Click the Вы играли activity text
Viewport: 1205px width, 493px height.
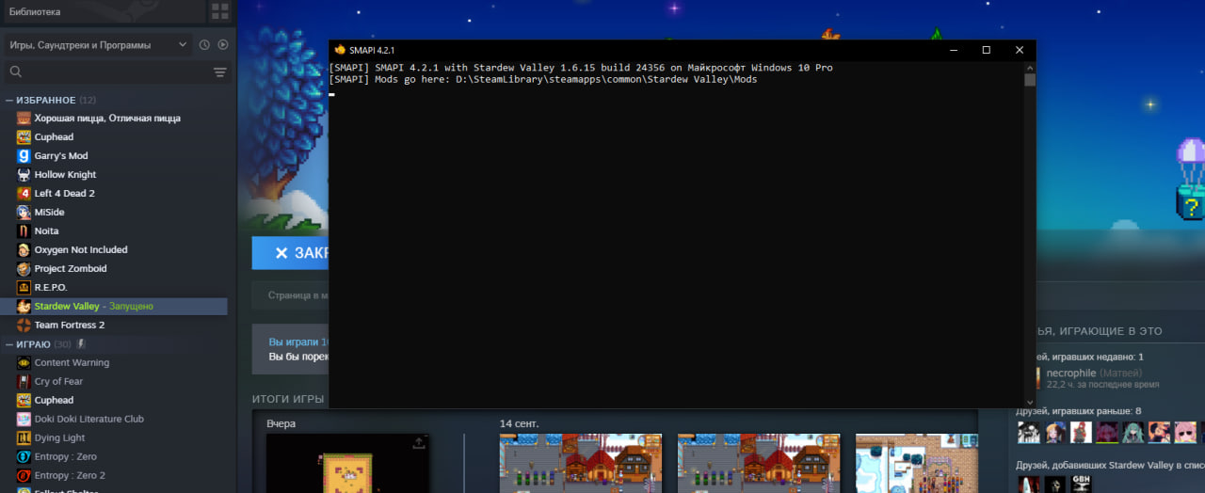298,342
